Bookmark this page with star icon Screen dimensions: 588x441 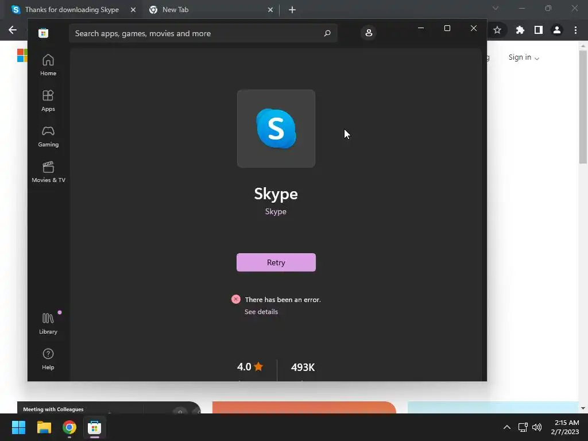pos(497,30)
